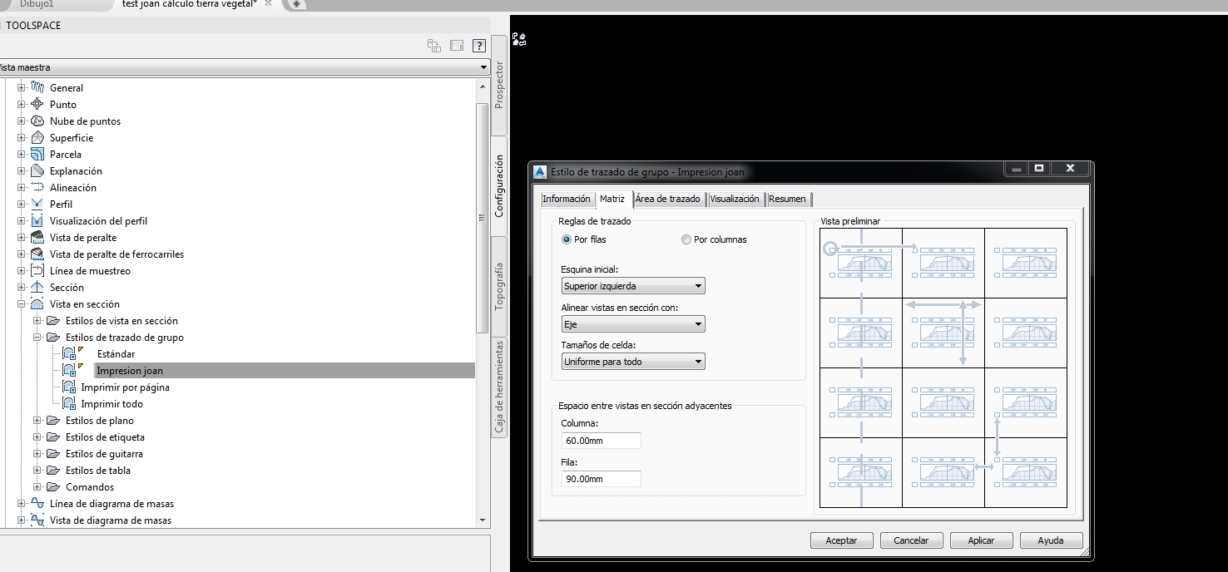Click the Fila spacing input field

[601, 479]
